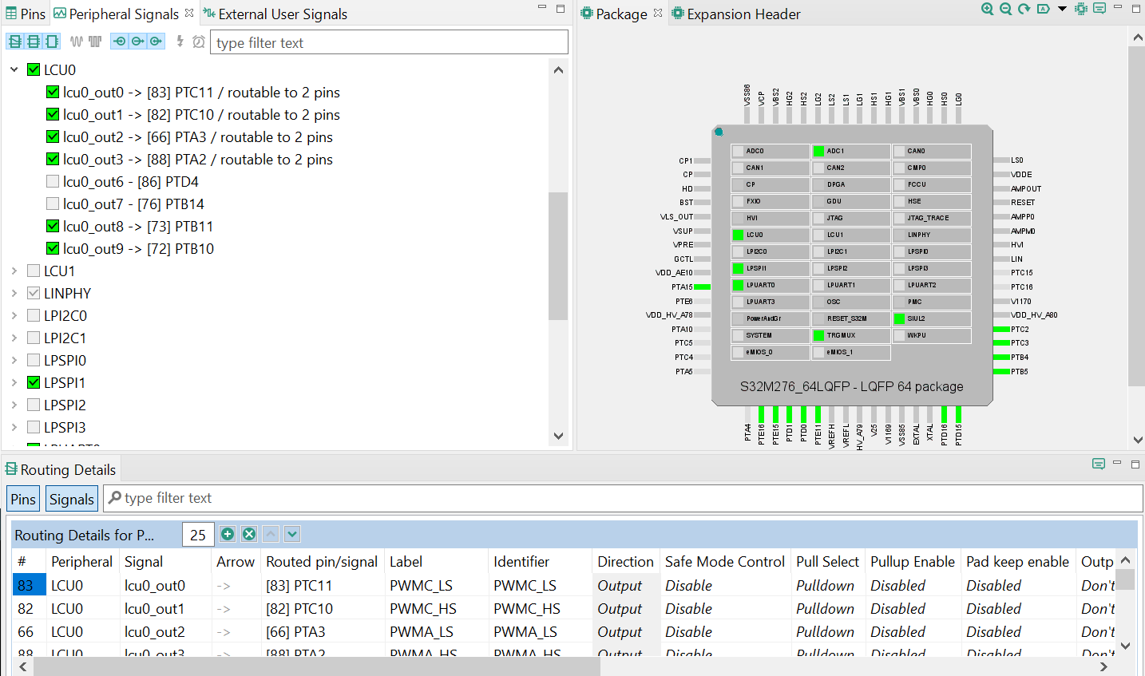Enable the lcu0_out6 signal checkbox
Screen dimensions: 1145x676
52,181
